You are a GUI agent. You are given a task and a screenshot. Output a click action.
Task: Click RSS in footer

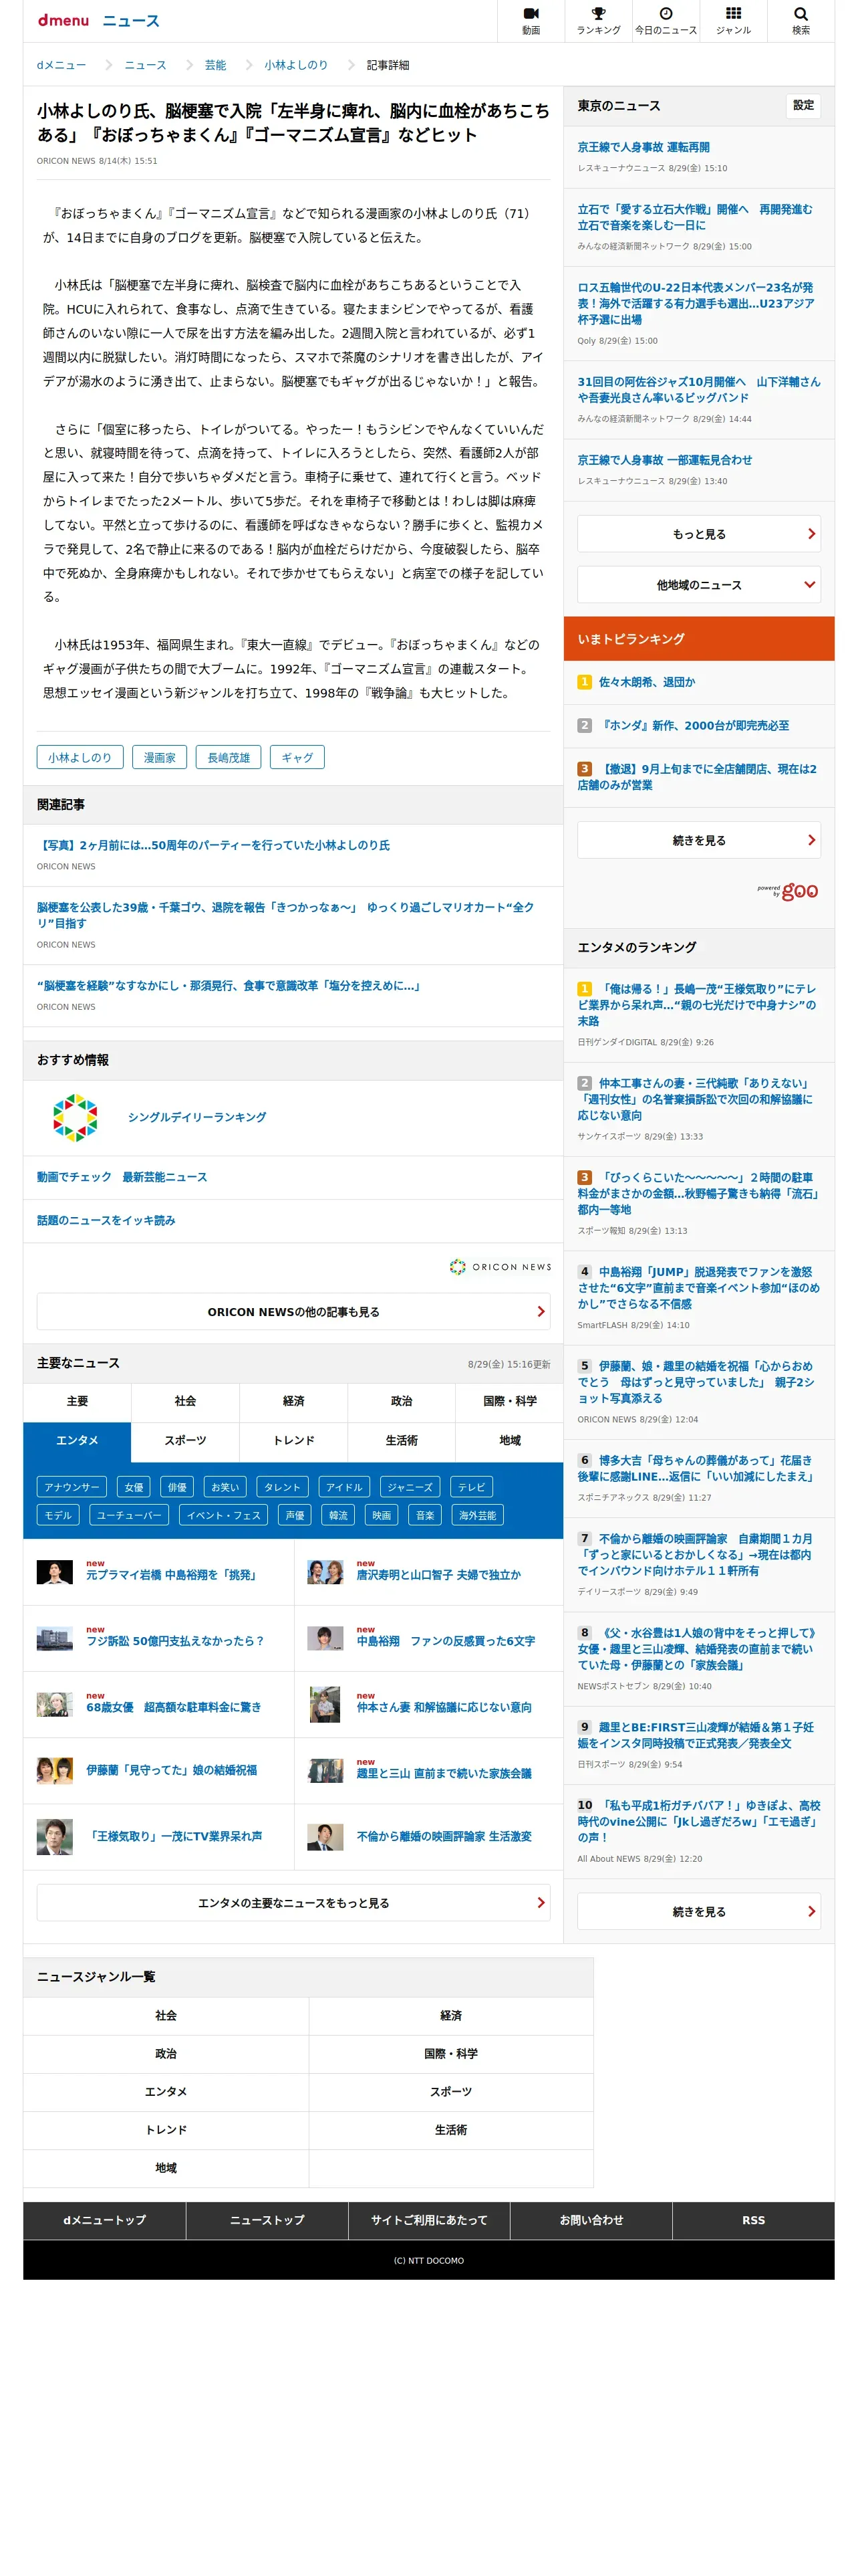[x=753, y=2219]
